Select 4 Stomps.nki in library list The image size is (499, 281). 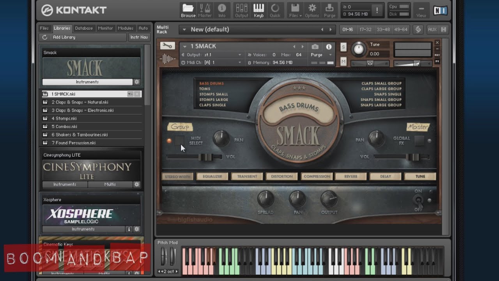click(91, 118)
